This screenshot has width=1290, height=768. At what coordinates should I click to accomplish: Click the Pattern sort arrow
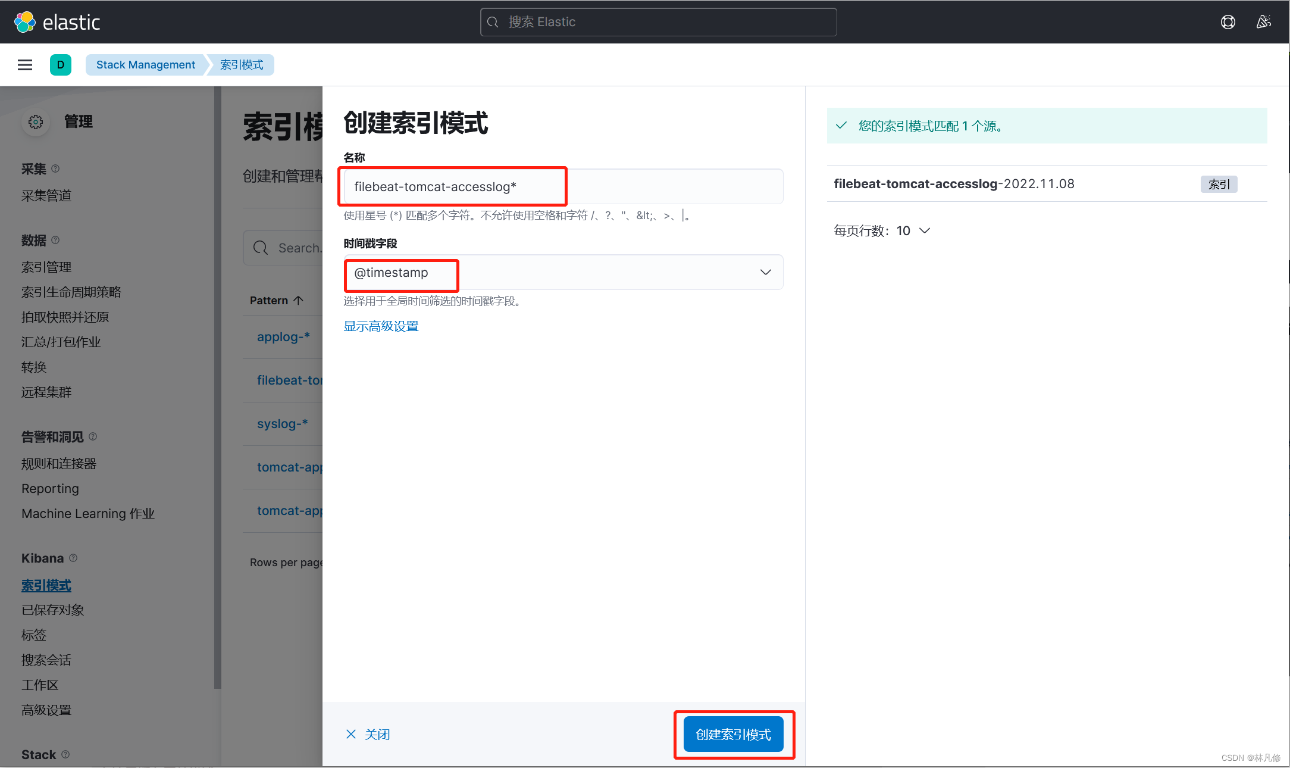299,300
